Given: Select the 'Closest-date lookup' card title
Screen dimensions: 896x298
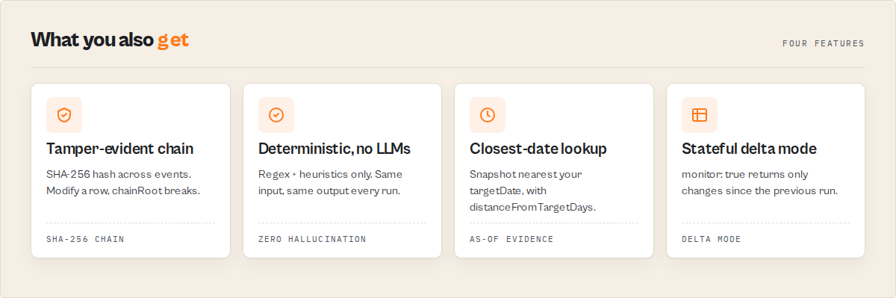Looking at the screenshot, I should 538,149.
